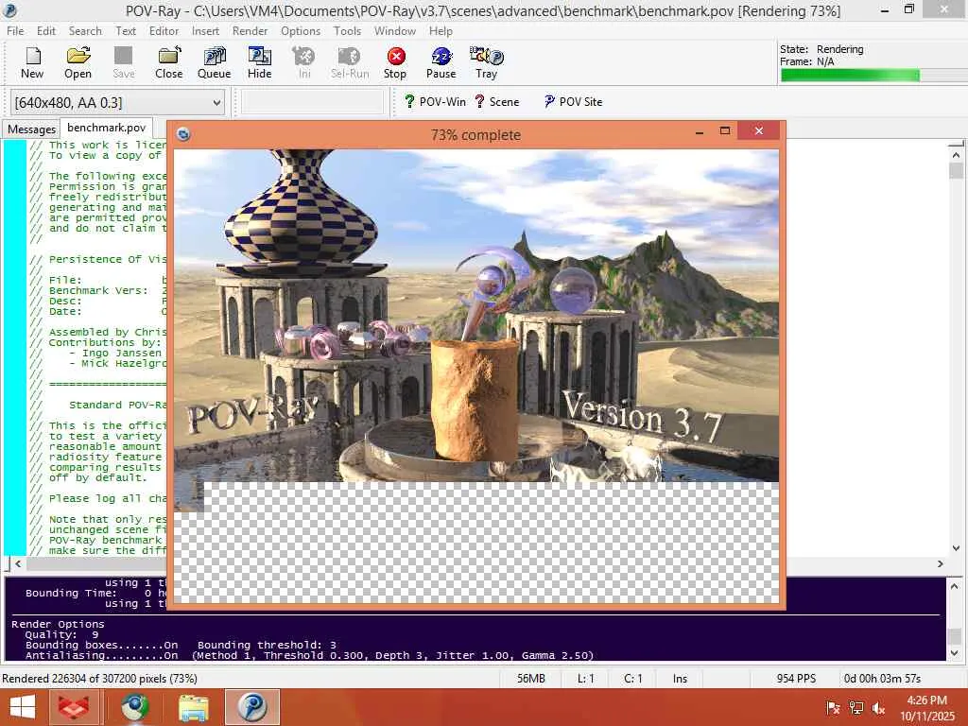This screenshot has height=726, width=968.
Task: Click the 954 PPS status bar entry
Action: pos(796,679)
